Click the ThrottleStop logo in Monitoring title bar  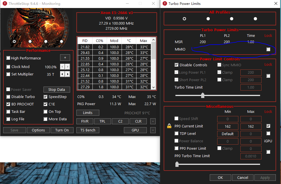tap(5, 4)
